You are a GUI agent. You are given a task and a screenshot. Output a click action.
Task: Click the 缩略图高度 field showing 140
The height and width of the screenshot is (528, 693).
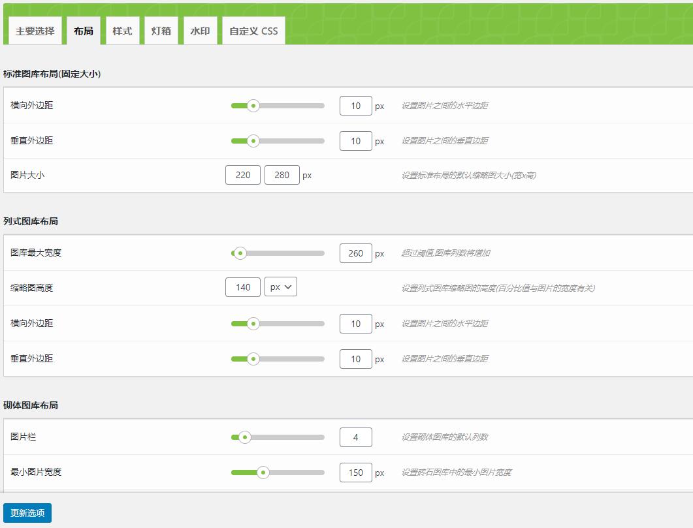pos(243,287)
